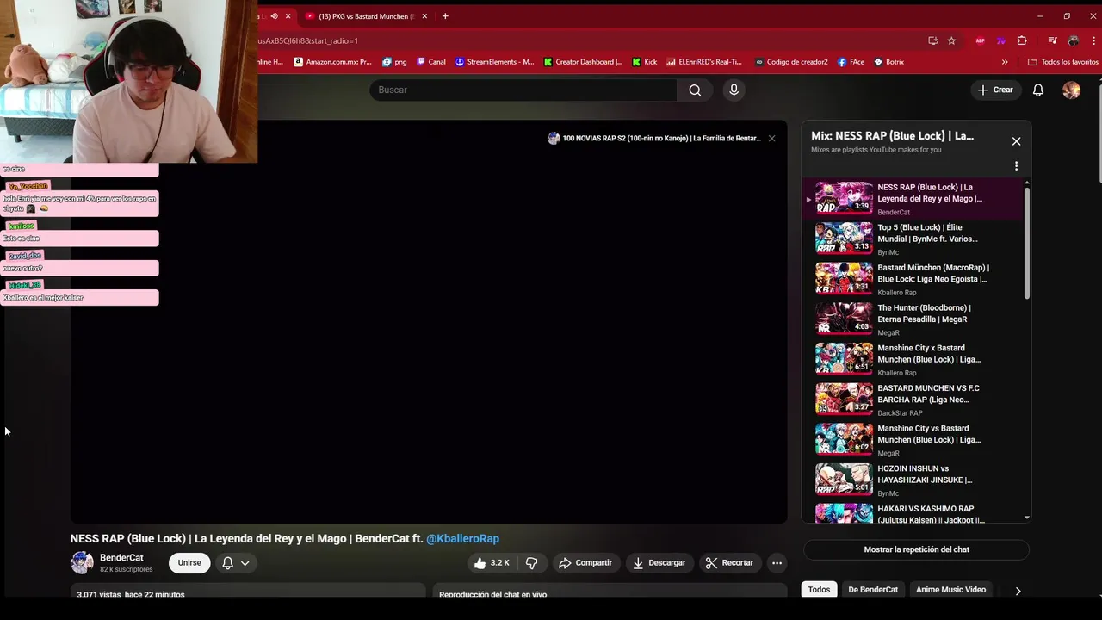Image resolution: width=1102 pixels, height=620 pixels.
Task: Play Bastard München (MacroRap) by Kballero Rap
Action: coord(913,279)
